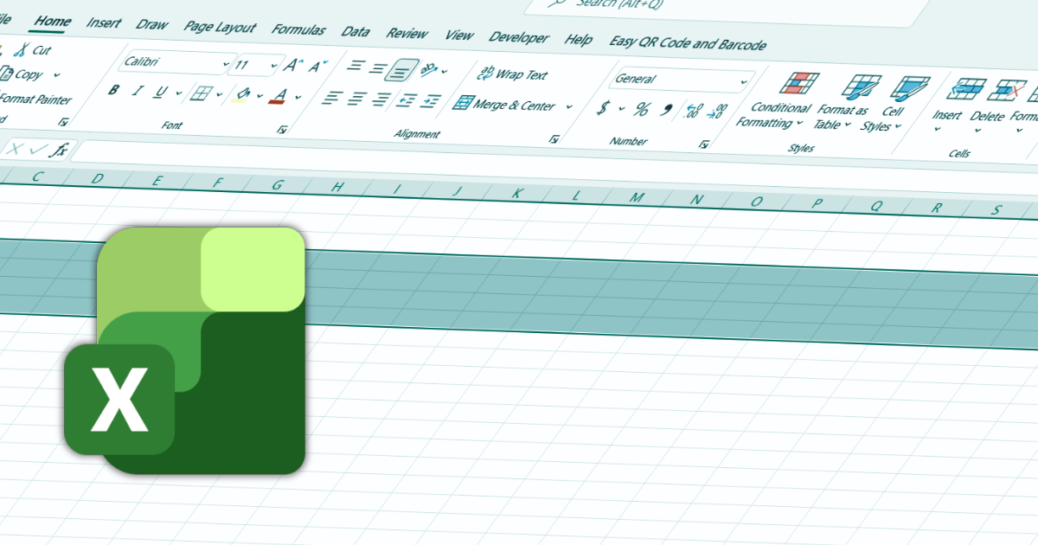Open the Font Color dropdown arrow
1038x545 pixels.
coord(298,97)
